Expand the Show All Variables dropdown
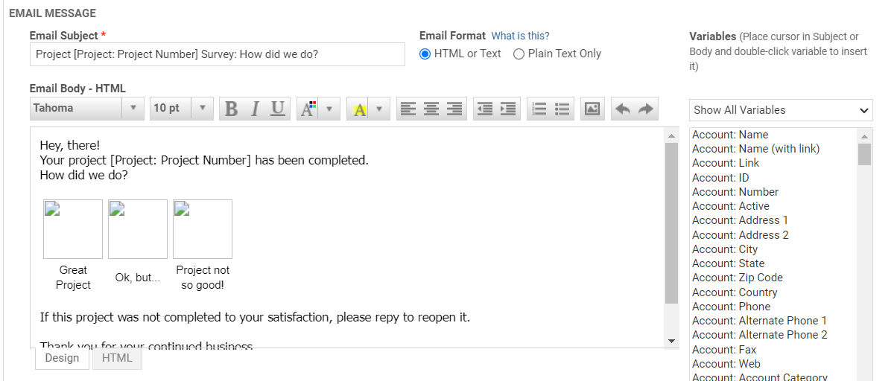 point(781,110)
